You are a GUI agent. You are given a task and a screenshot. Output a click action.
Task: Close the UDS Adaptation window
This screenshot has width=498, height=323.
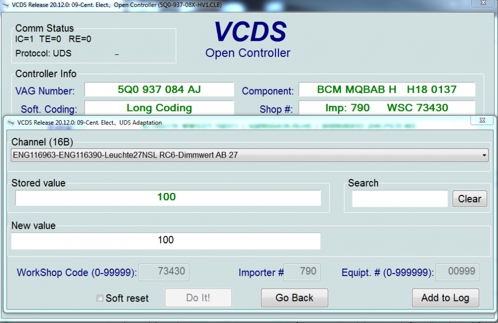[x=483, y=120]
